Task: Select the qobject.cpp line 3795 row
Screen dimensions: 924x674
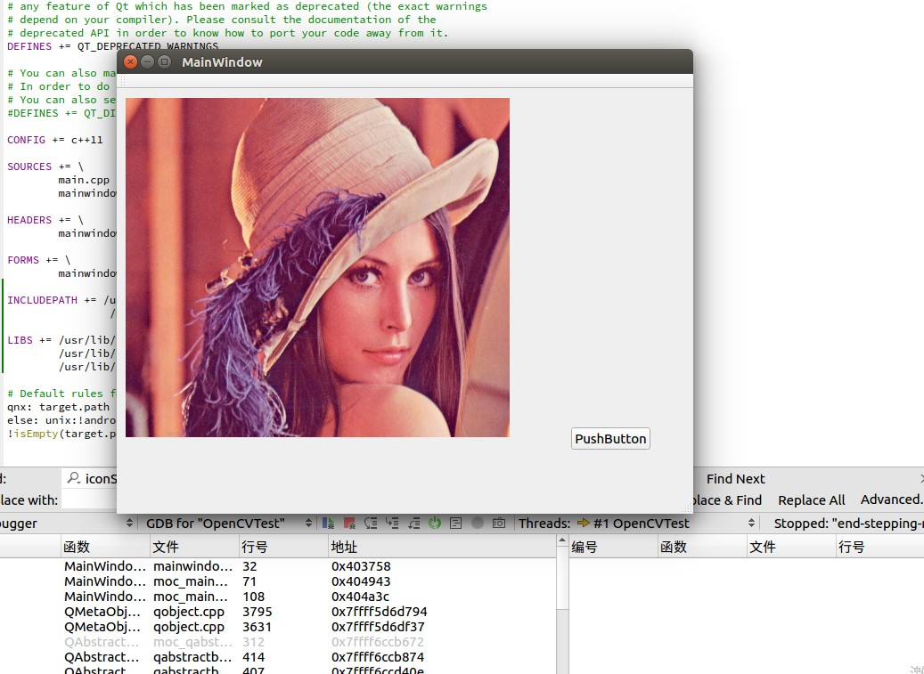Action: point(277,613)
